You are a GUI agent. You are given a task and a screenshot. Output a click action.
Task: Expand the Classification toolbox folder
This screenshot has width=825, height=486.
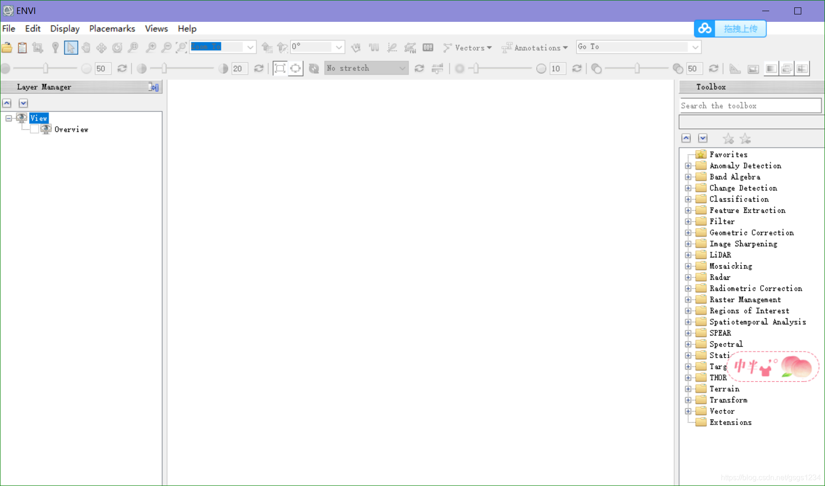pyautogui.click(x=688, y=199)
